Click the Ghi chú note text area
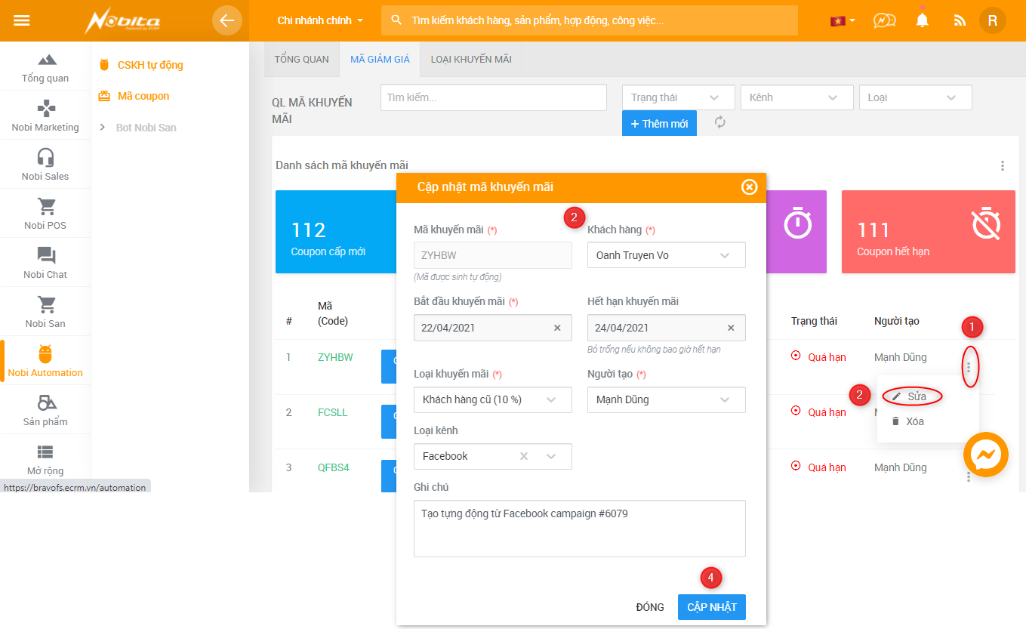Viewport: 1026px width, 629px height. pos(579,529)
